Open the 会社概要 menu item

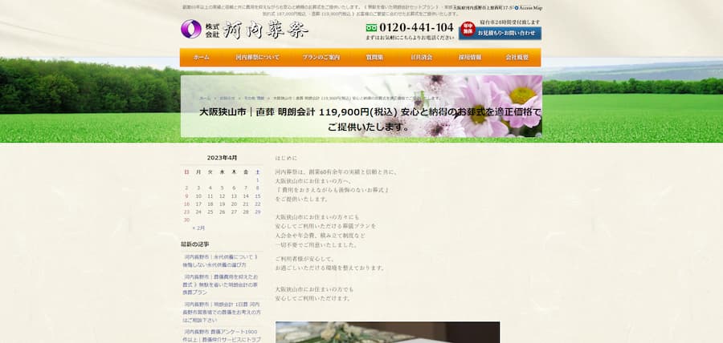click(x=517, y=58)
